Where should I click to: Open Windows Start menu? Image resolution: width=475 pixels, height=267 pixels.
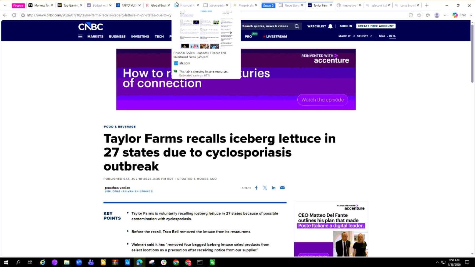pos(6,262)
